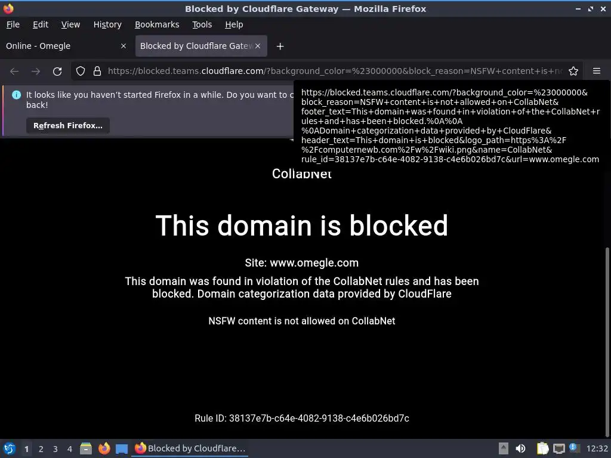This screenshot has width=611, height=458.
Task: Open the update notifier tray icon
Action: coord(575,448)
